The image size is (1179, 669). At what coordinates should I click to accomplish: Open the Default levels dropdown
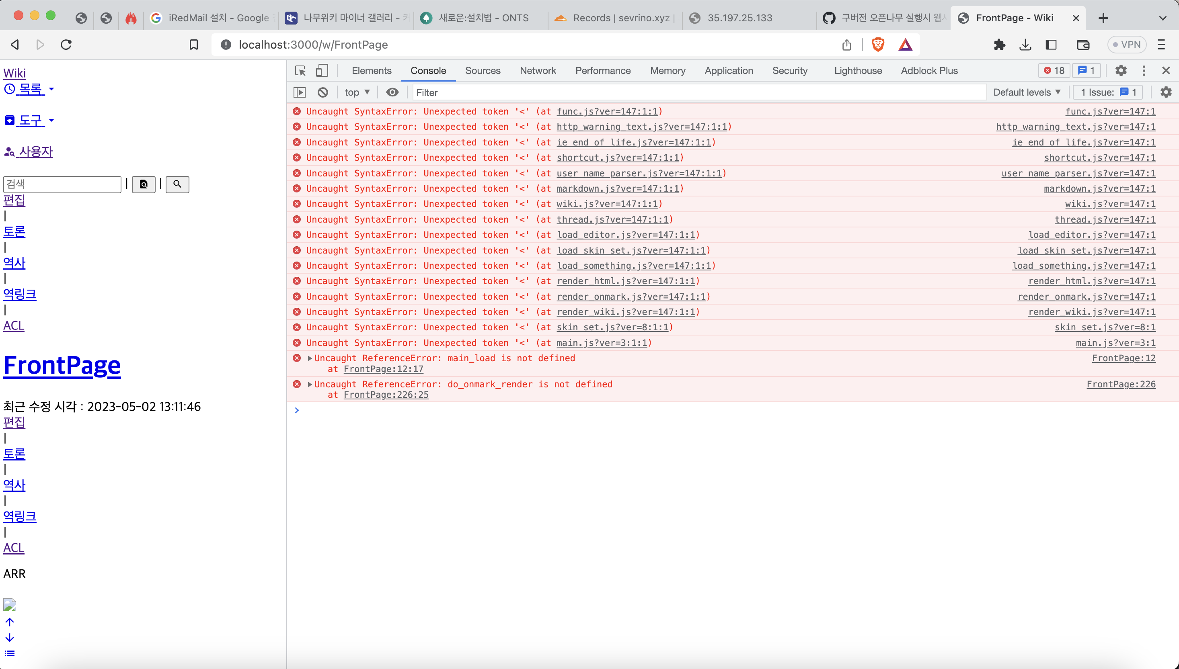[x=1026, y=92]
